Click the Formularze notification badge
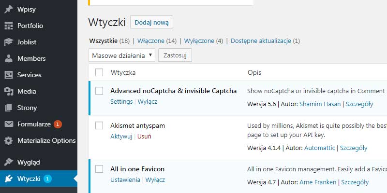Viewport: 387px width, 193px height. point(58,124)
